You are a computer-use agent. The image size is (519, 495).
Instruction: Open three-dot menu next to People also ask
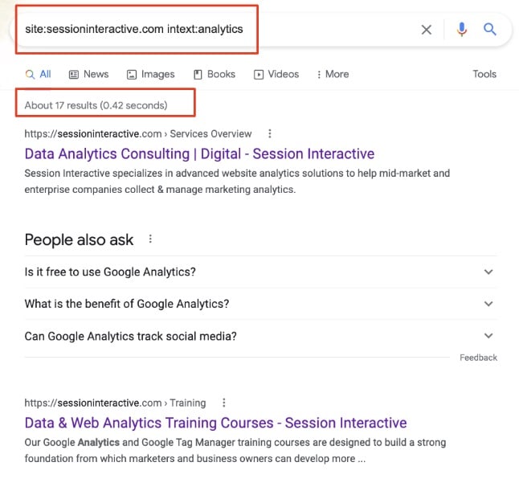150,239
